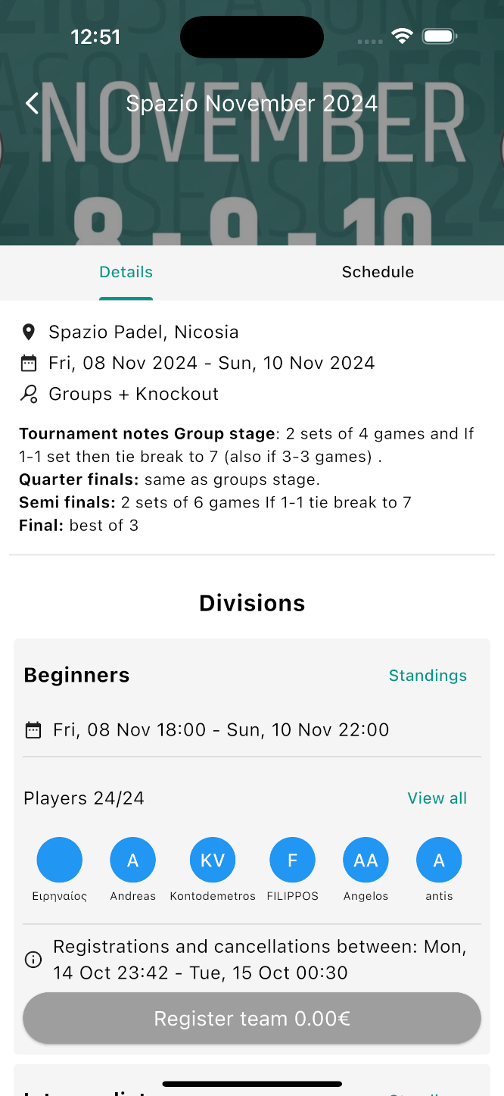Open Ειρηναίος player avatar
This screenshot has height=1096, width=504.
point(60,860)
